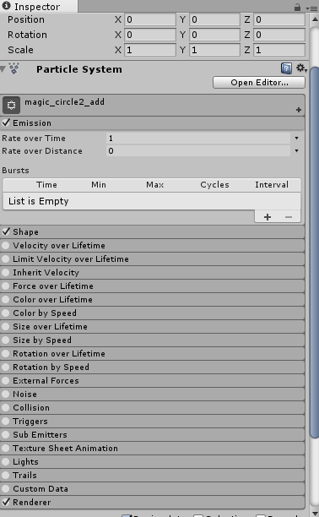
Task: Click the Rate over Time value field
Action: (198, 139)
